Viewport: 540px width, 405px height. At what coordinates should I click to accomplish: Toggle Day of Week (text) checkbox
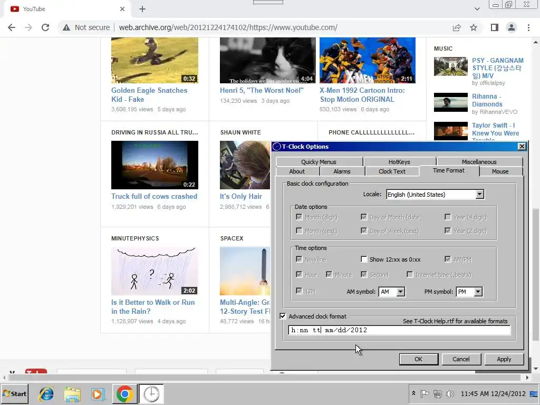click(364, 231)
